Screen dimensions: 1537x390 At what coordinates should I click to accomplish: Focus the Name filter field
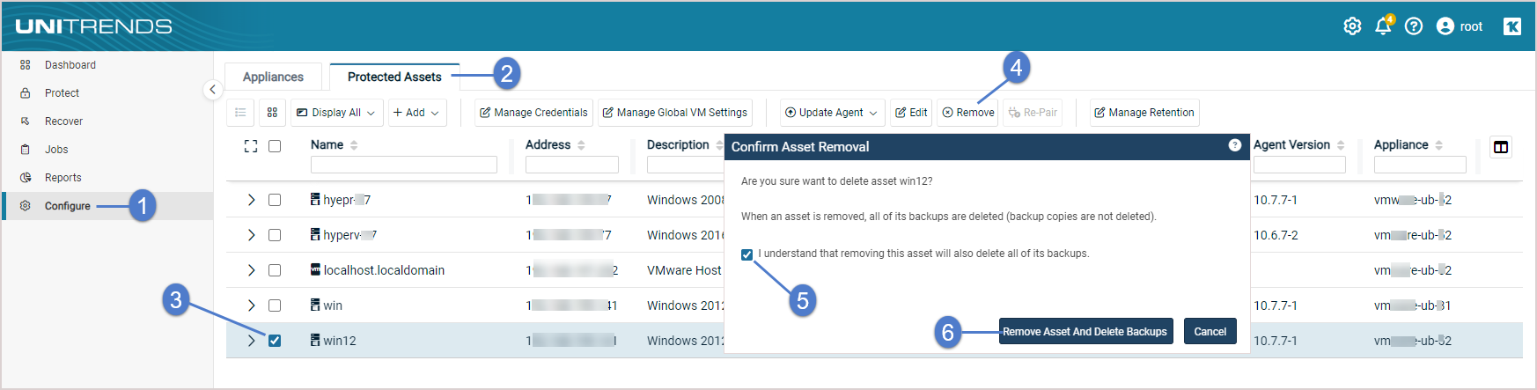[x=404, y=165]
